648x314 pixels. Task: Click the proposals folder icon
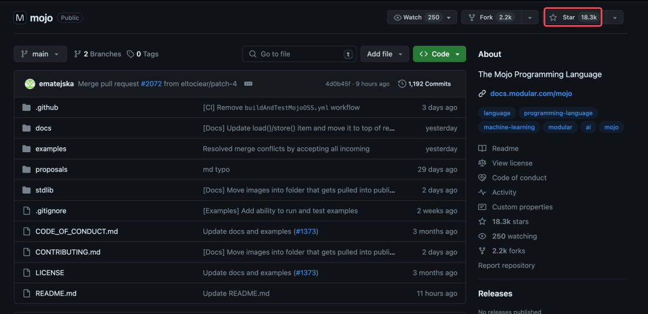pyautogui.click(x=26, y=170)
